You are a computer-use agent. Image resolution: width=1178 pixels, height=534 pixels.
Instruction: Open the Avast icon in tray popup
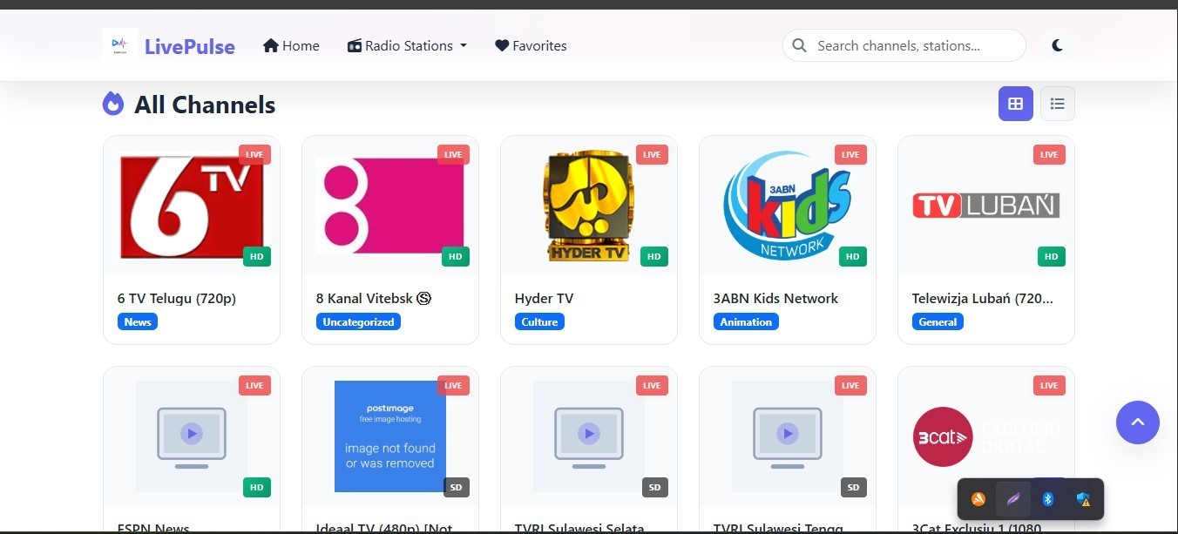pos(978,499)
